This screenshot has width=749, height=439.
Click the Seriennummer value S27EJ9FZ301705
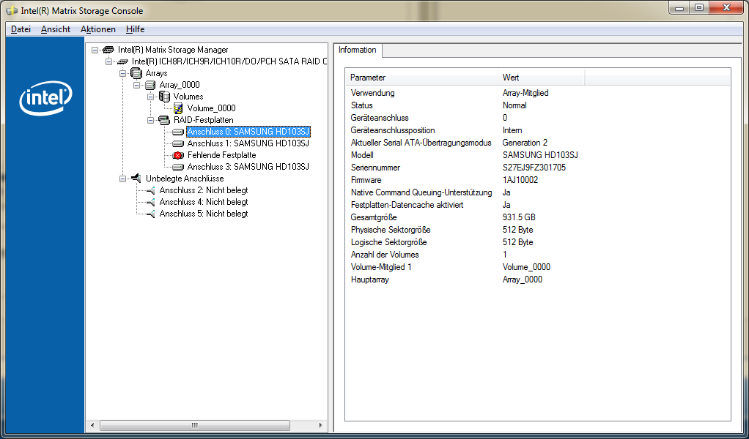534,168
